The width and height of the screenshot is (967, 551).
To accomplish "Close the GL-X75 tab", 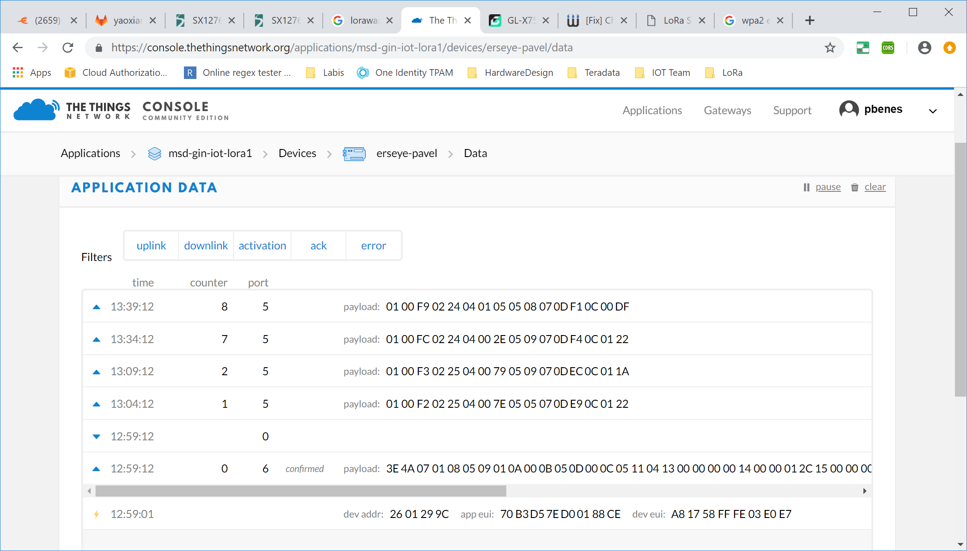I will 546,21.
